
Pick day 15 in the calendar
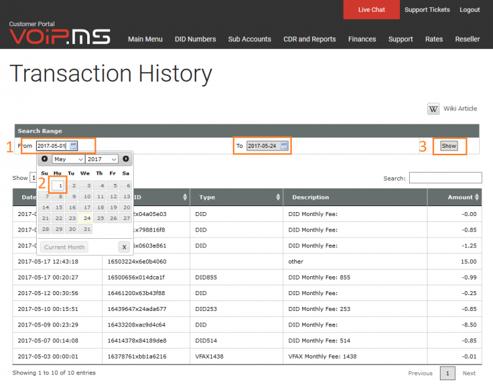tap(58, 207)
